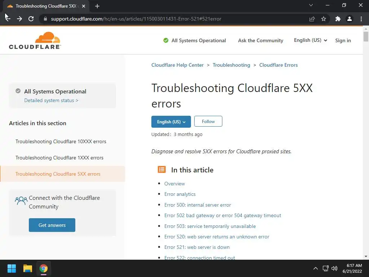Go to the Cloudflare Help Center breadcrumb
The width and height of the screenshot is (369, 277).
(x=177, y=65)
